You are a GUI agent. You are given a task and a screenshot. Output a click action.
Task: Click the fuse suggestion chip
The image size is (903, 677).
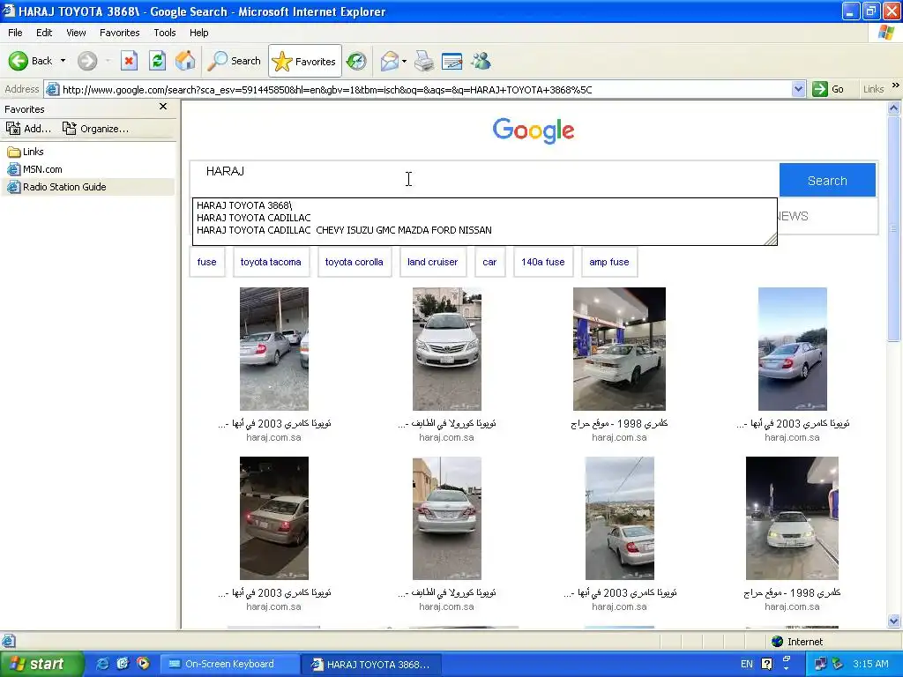[x=206, y=262]
